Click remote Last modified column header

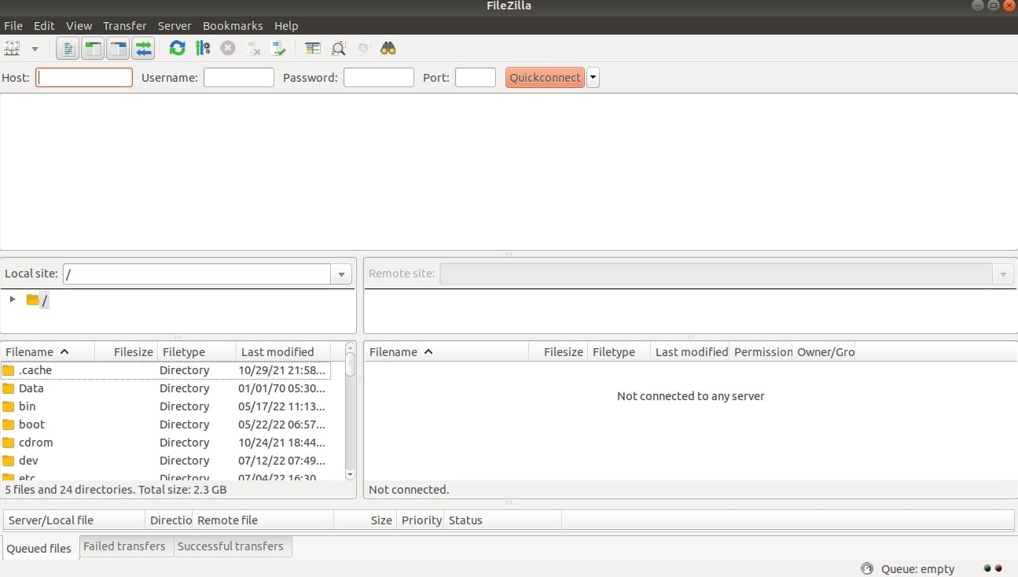click(690, 351)
